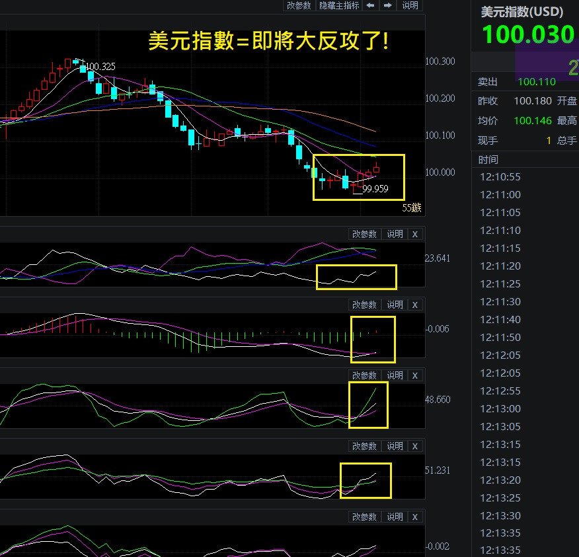Click 改参数 on the fourth indicator panel
The image size is (579, 557).
click(365, 446)
